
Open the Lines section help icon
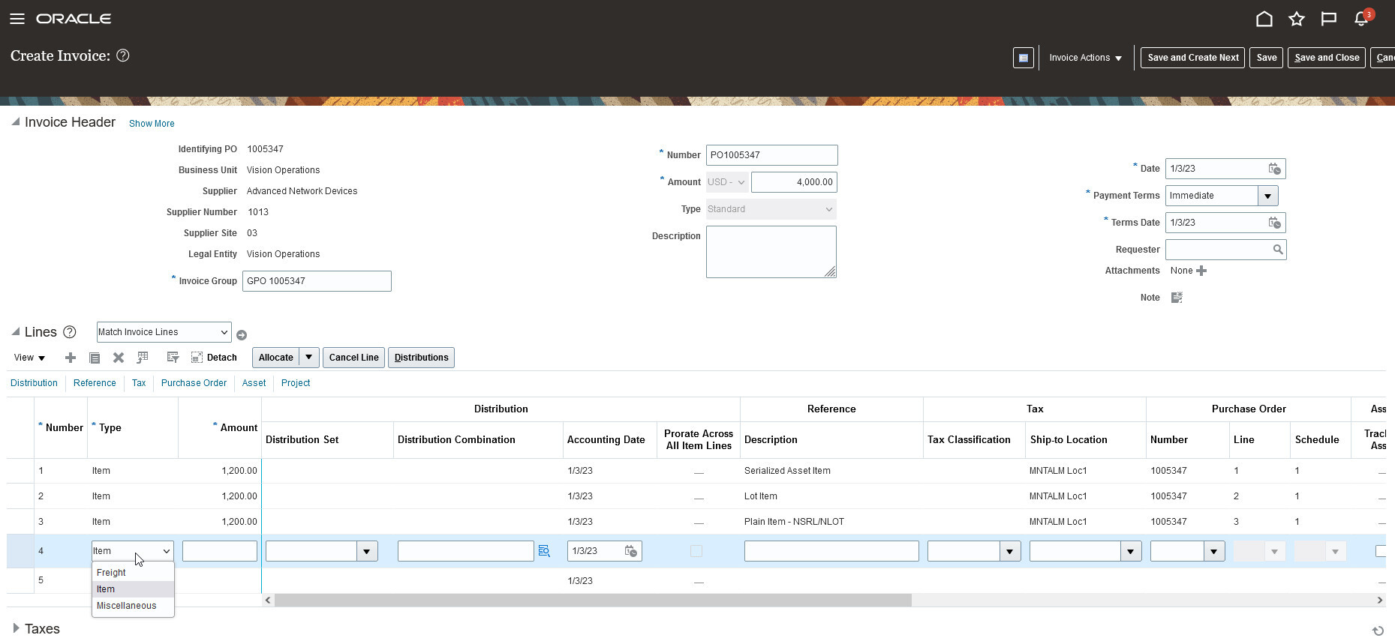coord(70,332)
